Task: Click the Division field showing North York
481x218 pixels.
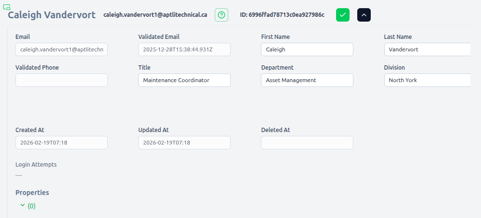Action: pyautogui.click(x=427, y=80)
